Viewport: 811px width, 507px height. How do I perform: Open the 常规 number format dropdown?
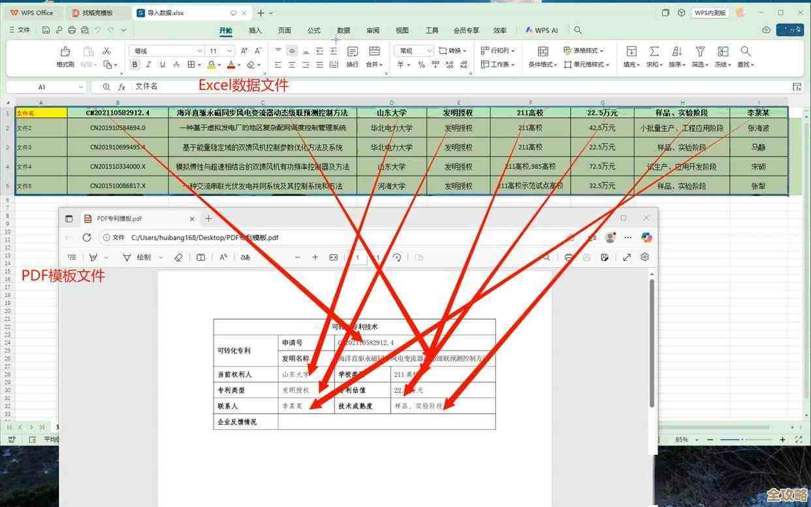pyautogui.click(x=413, y=50)
